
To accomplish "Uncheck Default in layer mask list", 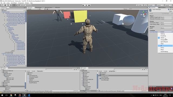I will [165, 38].
